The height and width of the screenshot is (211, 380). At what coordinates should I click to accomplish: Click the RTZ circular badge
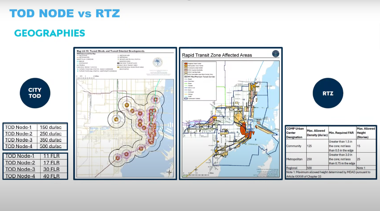pos(328,93)
